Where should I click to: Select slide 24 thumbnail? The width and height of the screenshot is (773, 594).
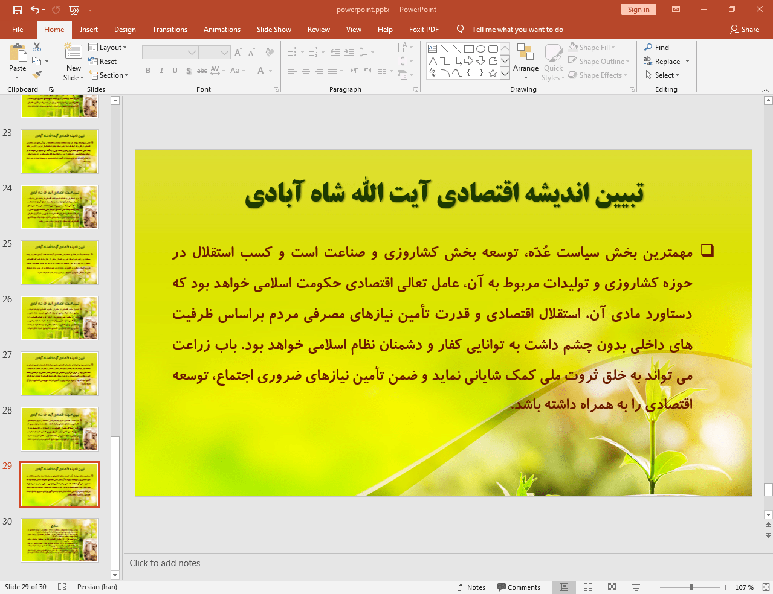pos(59,207)
